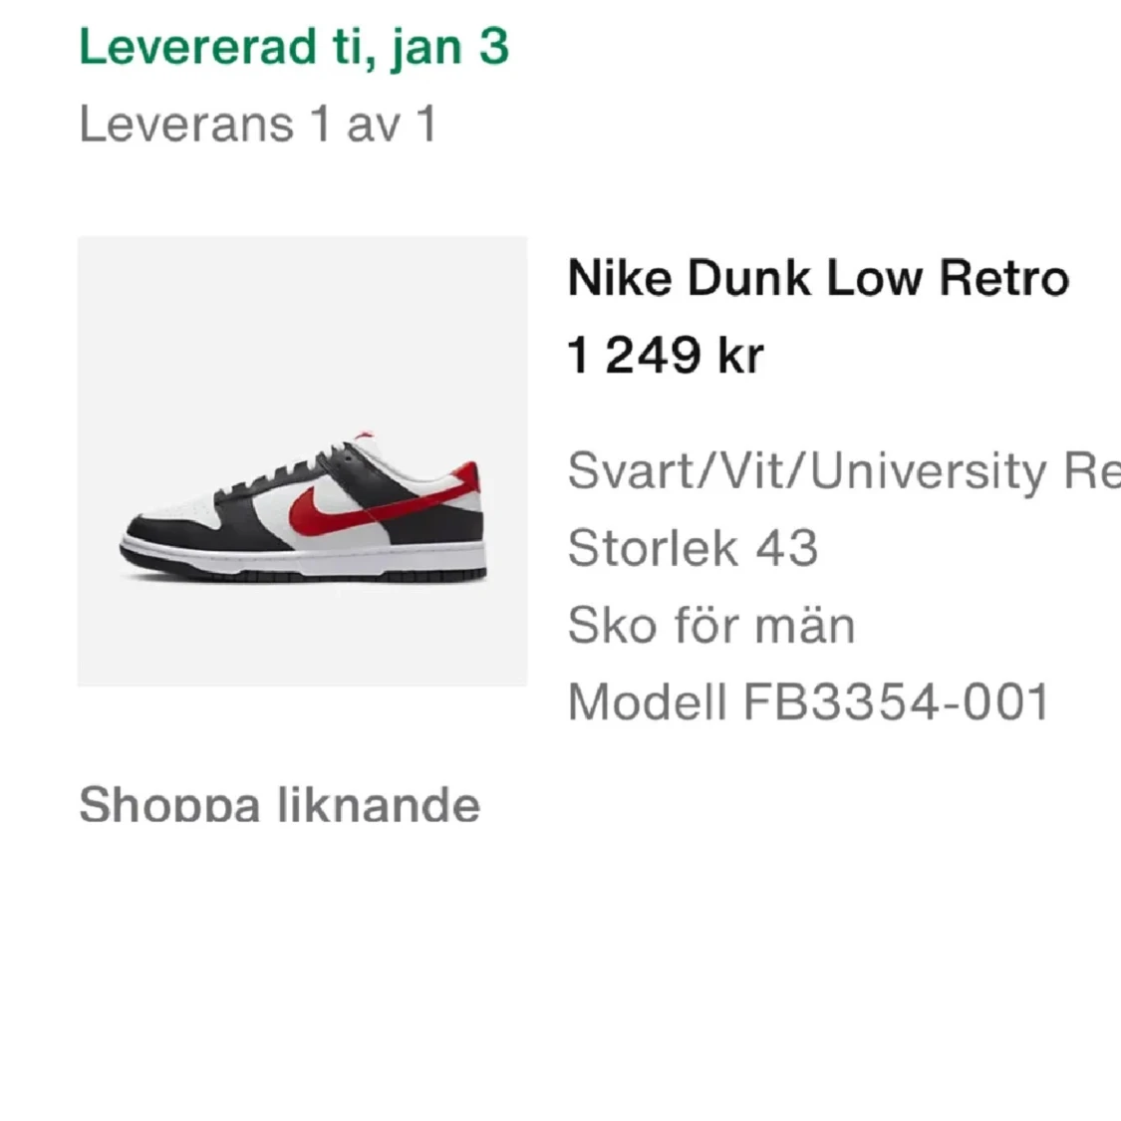Click the bold price under the title

tap(664, 356)
